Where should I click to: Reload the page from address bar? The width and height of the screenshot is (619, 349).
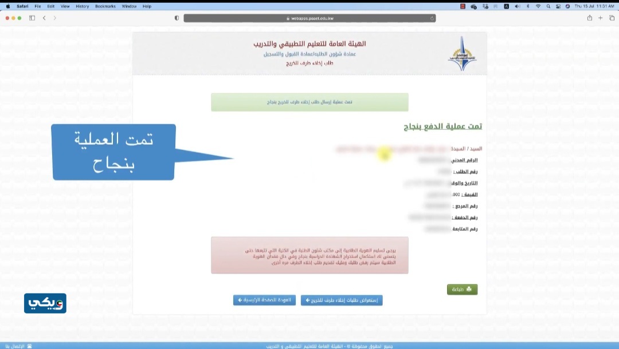pyautogui.click(x=432, y=18)
